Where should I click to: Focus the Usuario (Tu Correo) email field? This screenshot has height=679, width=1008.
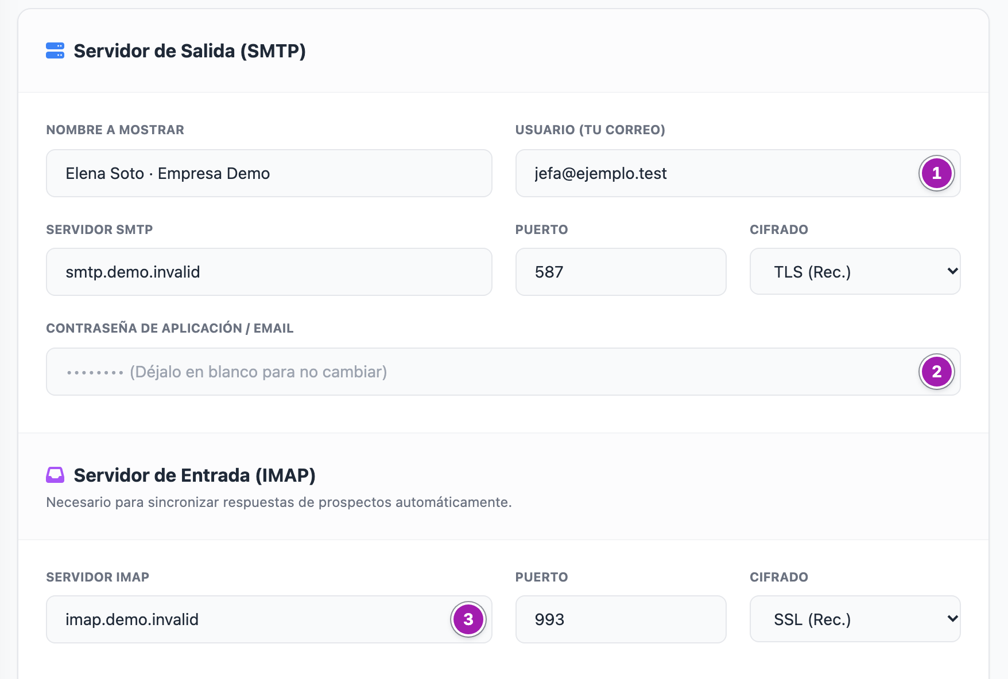738,173
